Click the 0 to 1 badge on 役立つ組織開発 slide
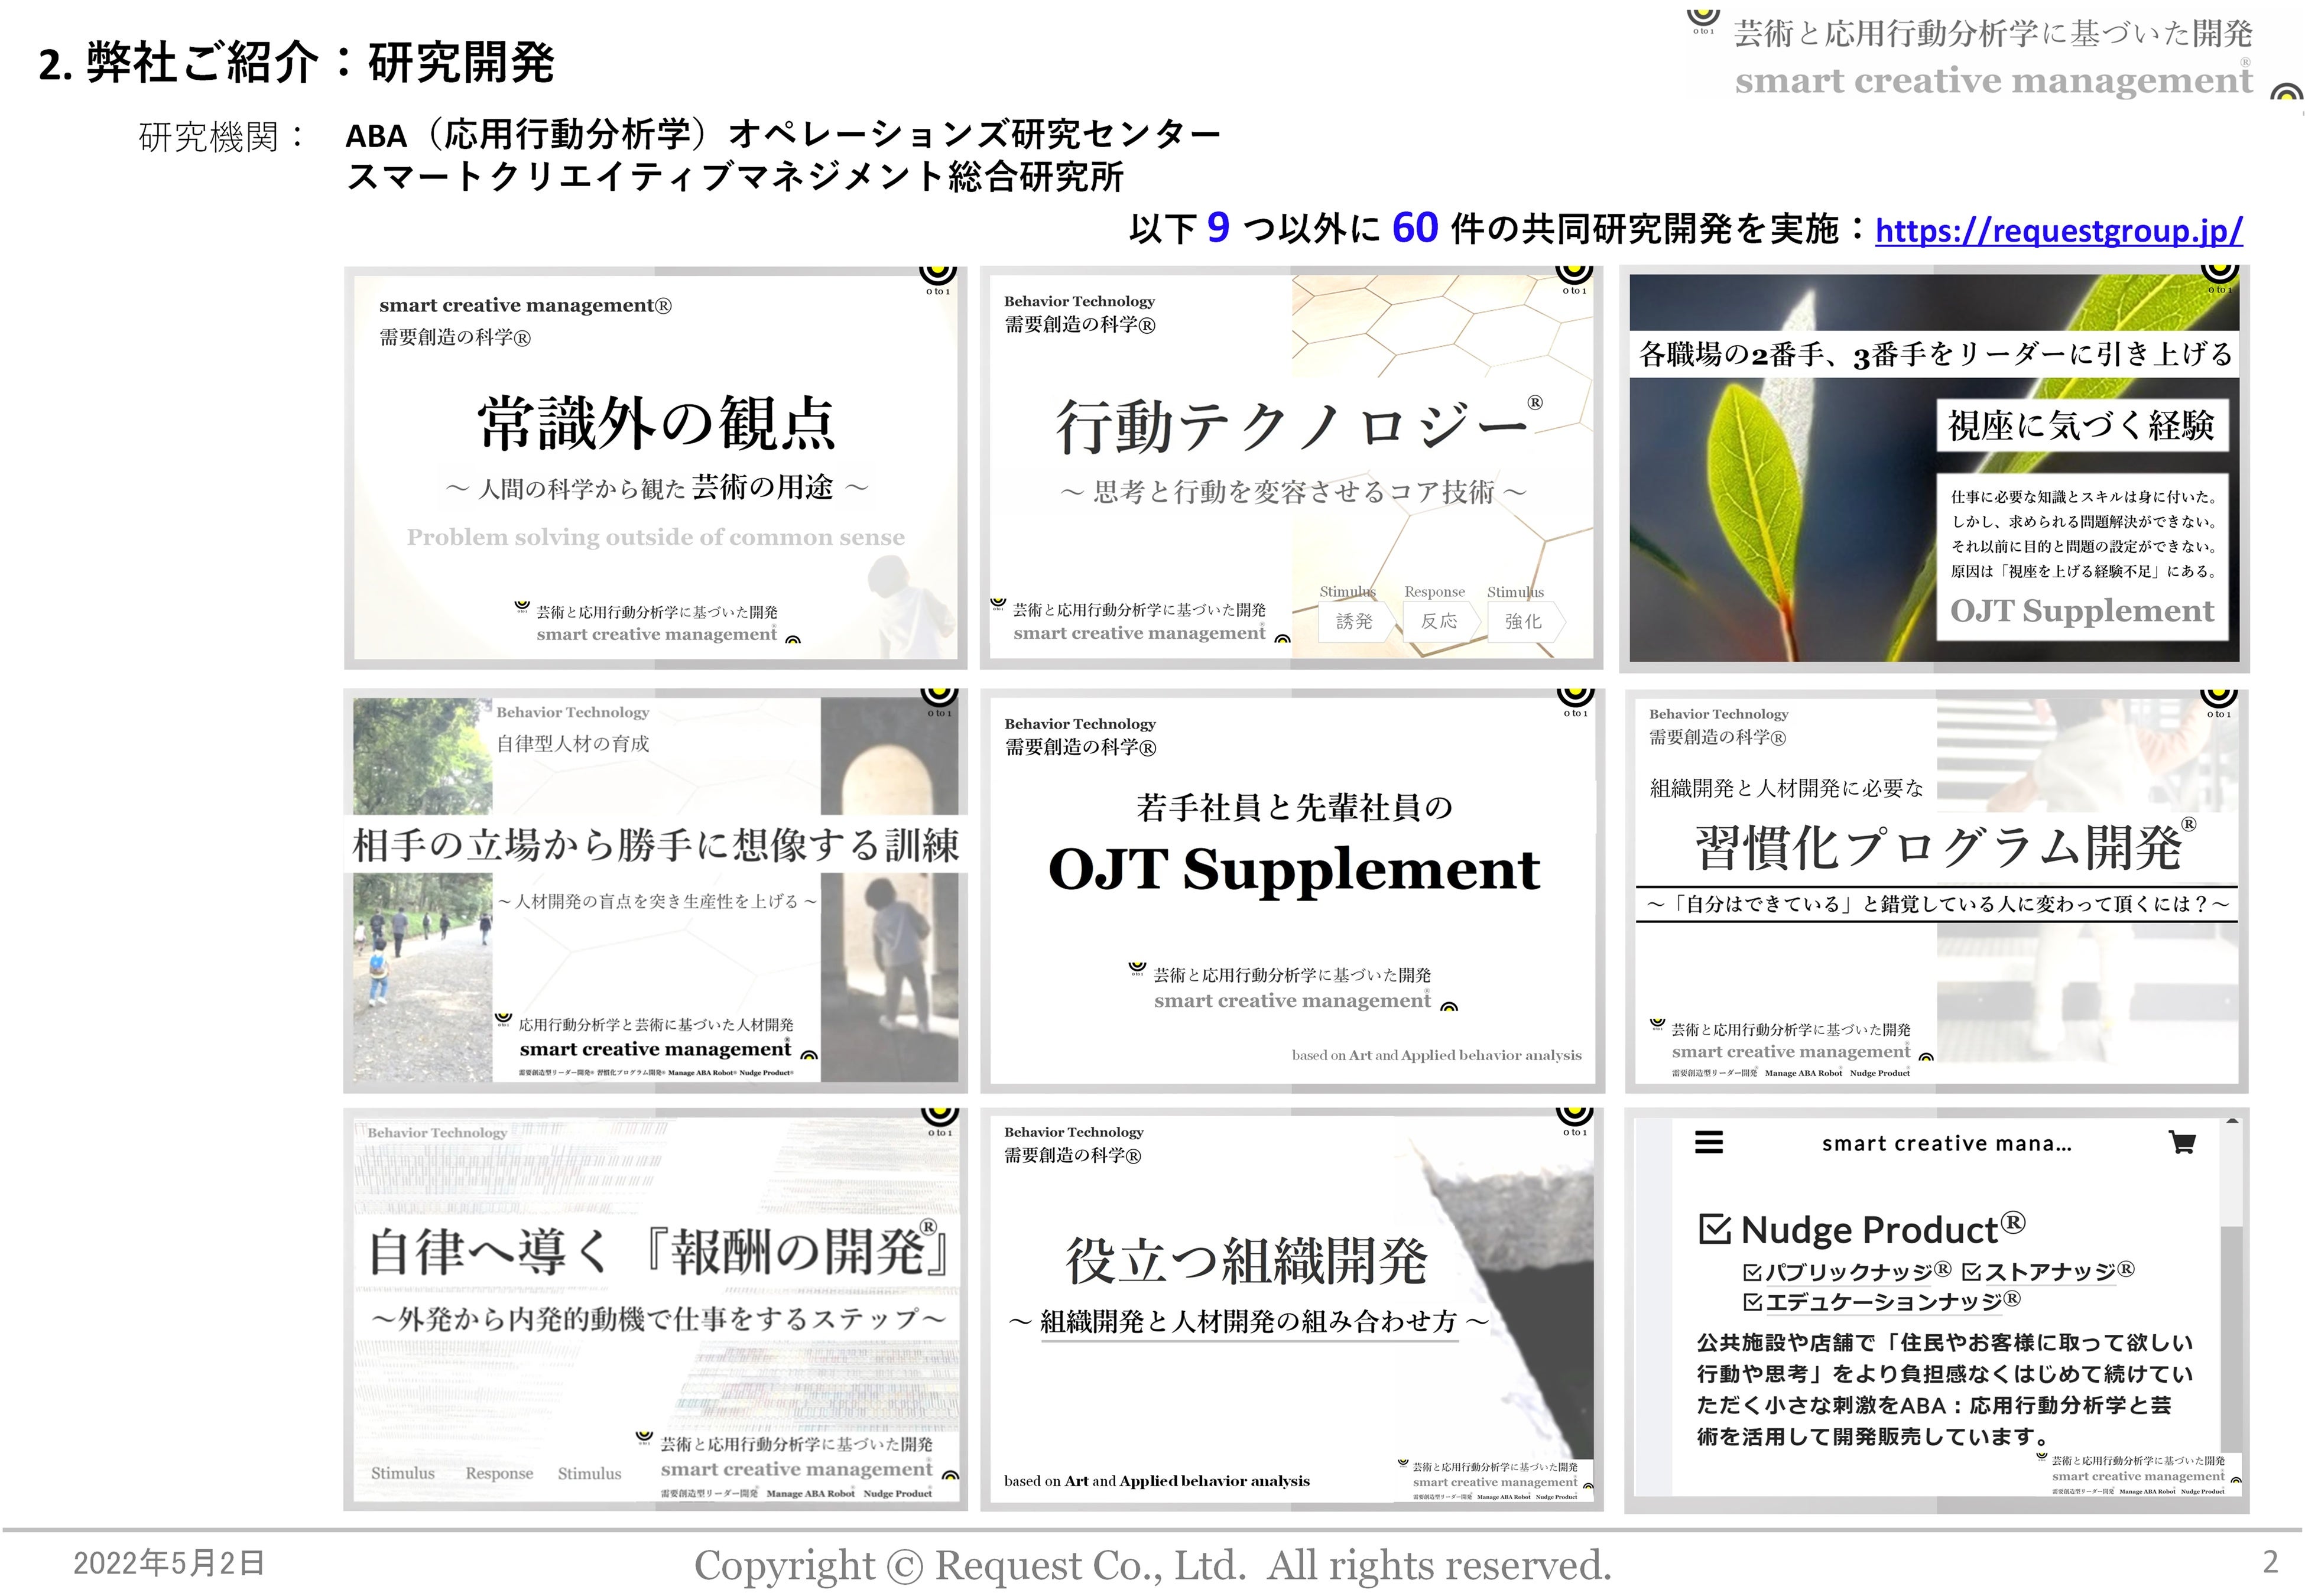 tap(1574, 1118)
